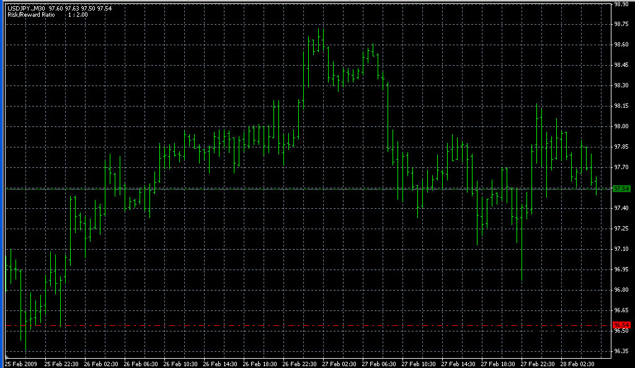Click the 26 Feb 18:30 time label
635x368 pixels.
tap(260, 364)
